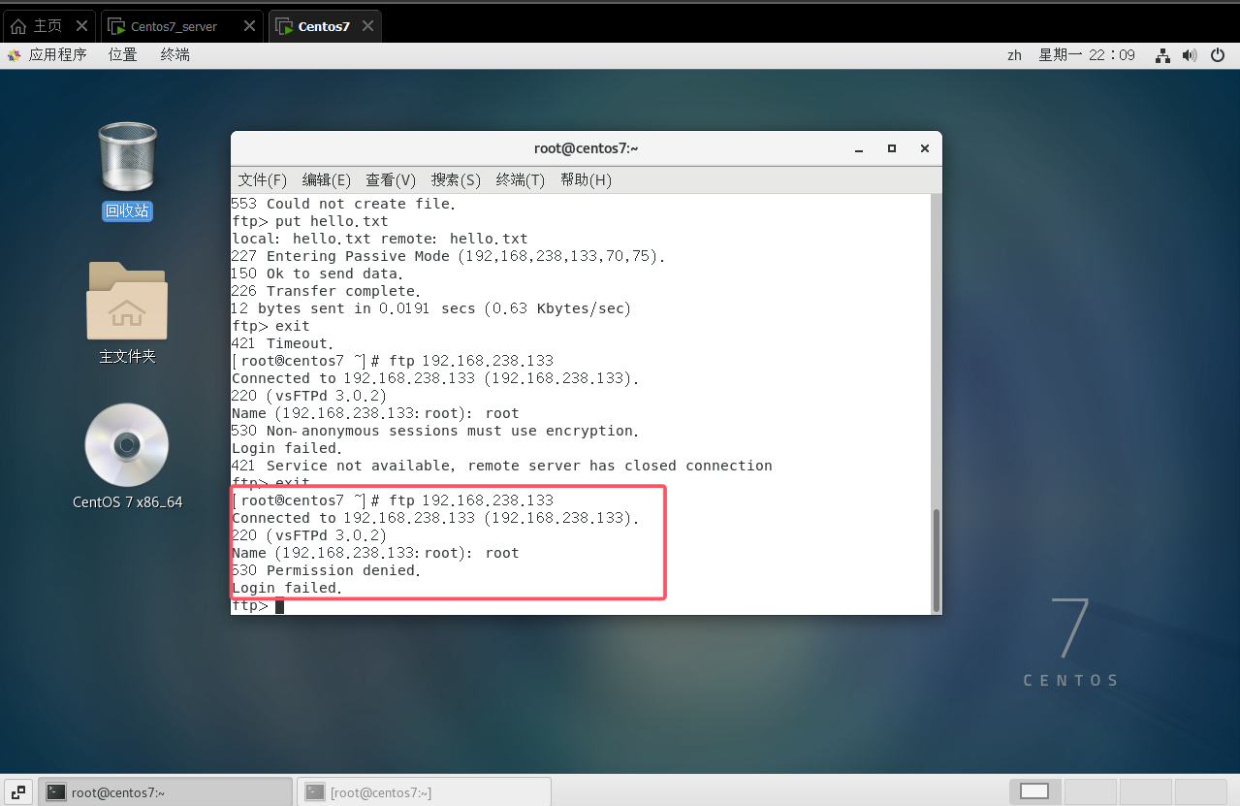Click the network status icon in top panel

tap(1162, 55)
